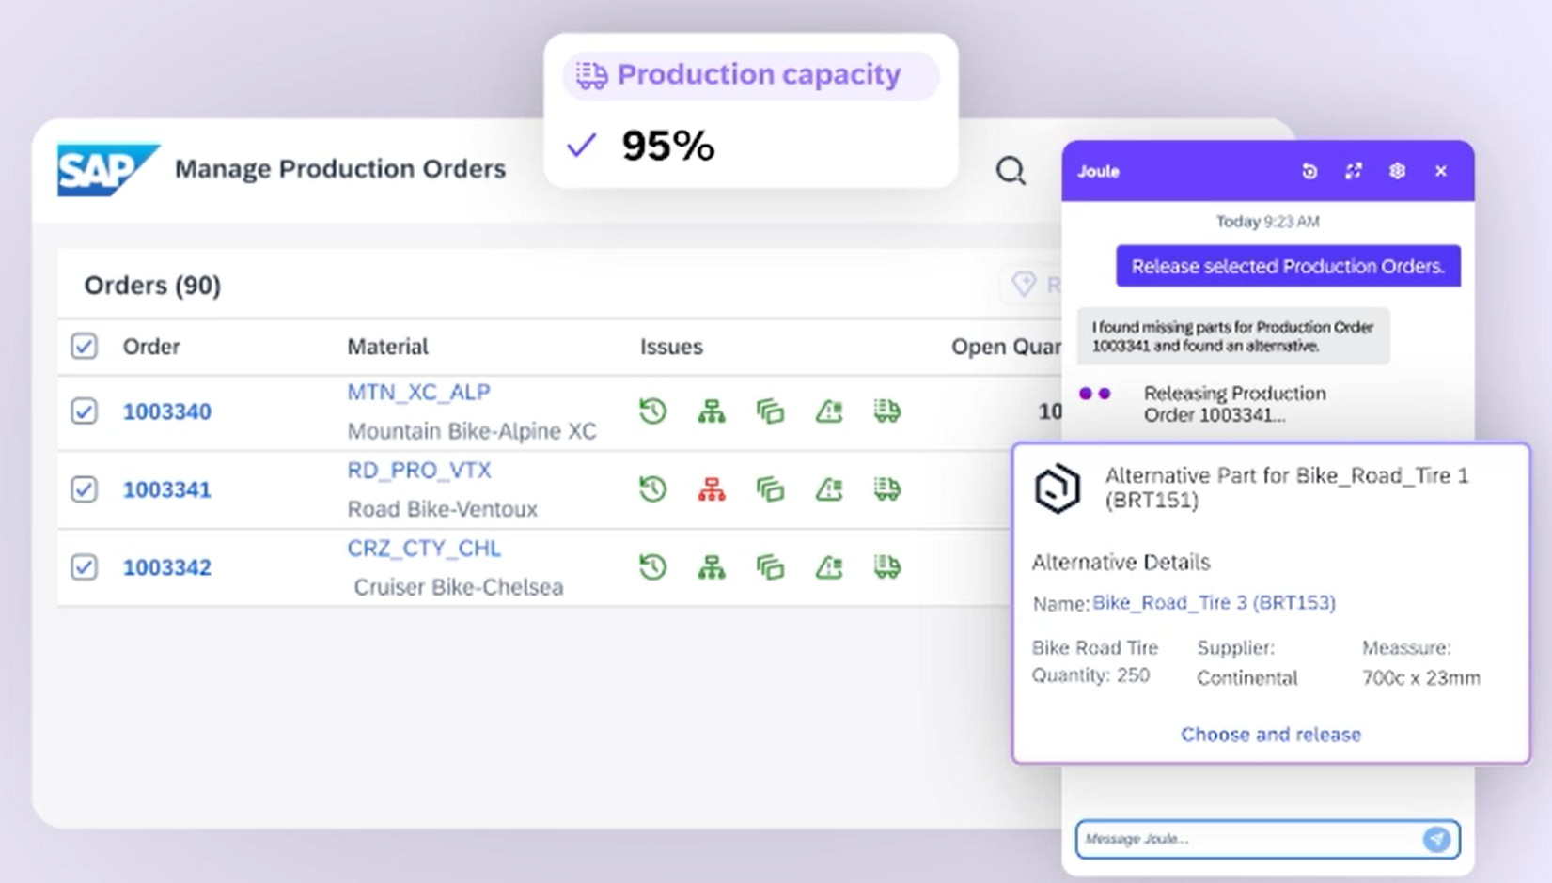Open Bike_Road_Tire 3 (BRT153) link

(x=1214, y=603)
